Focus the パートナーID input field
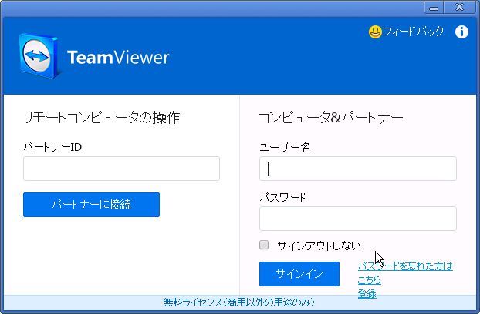The width and height of the screenshot is (480, 314). (121, 169)
